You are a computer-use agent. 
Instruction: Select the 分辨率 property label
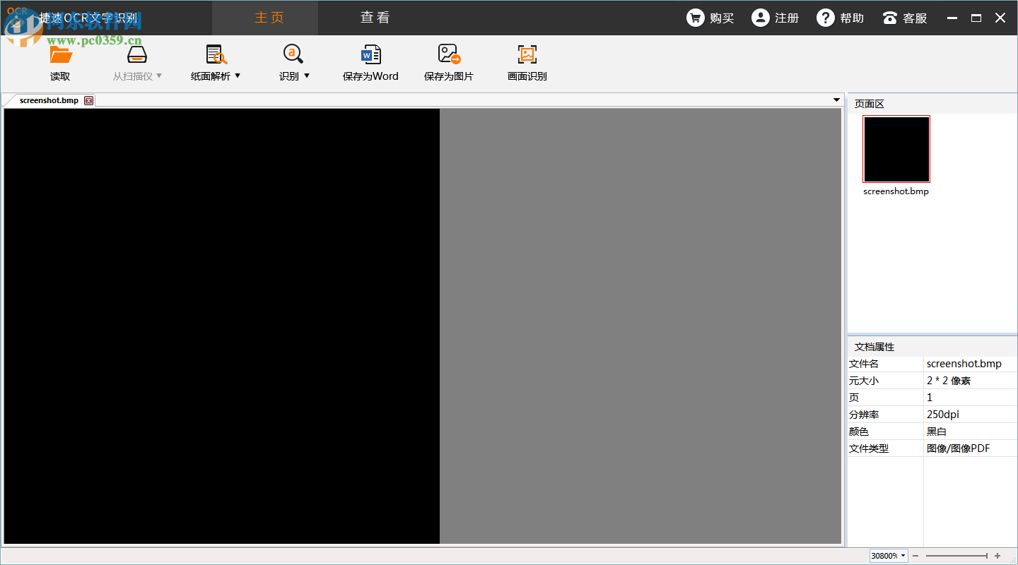(x=864, y=415)
